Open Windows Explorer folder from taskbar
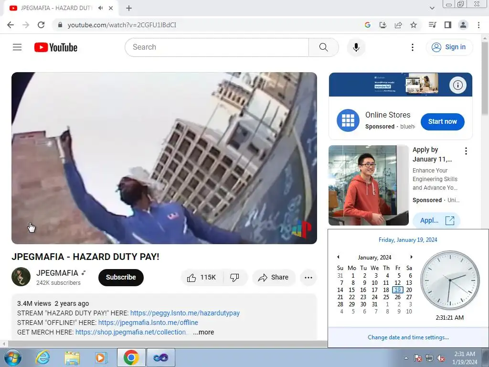The width and height of the screenshot is (489, 367). (x=72, y=357)
